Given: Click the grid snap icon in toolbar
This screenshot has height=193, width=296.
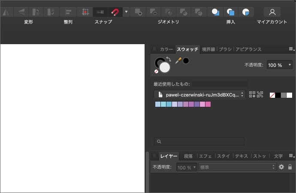Looking at the screenshot, I should point(86,12).
